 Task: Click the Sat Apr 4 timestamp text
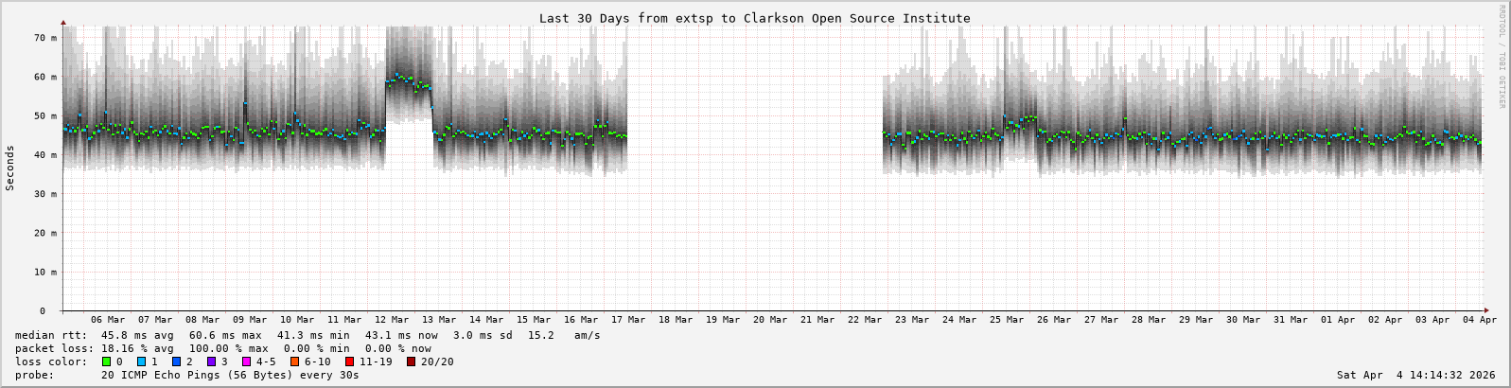pos(1415,375)
